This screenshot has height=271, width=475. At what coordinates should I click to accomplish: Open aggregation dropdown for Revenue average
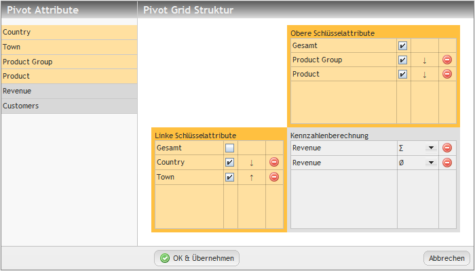[x=430, y=163]
